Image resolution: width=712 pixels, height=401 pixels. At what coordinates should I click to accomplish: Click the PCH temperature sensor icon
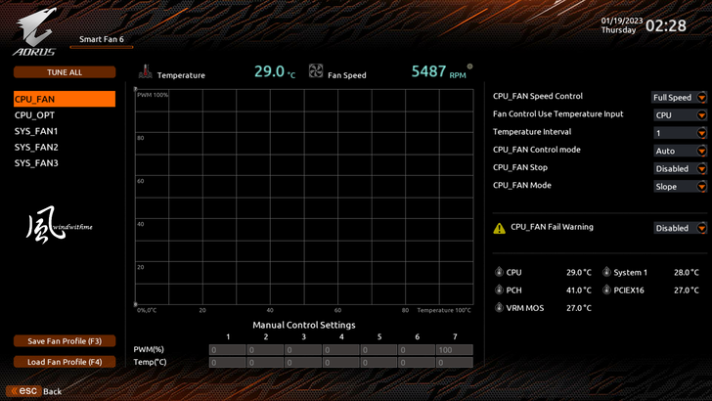499,290
